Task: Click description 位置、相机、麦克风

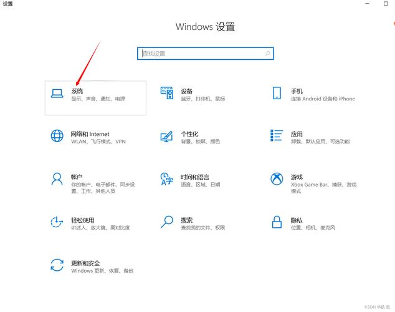Action: tap(313, 228)
